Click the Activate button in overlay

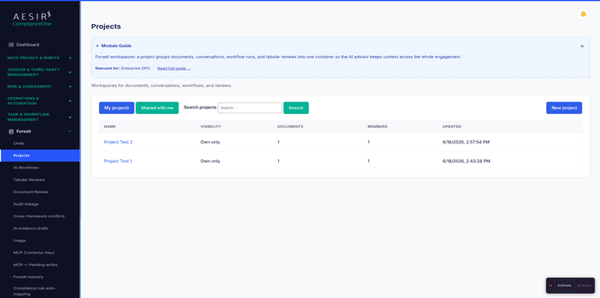[x=564, y=286]
